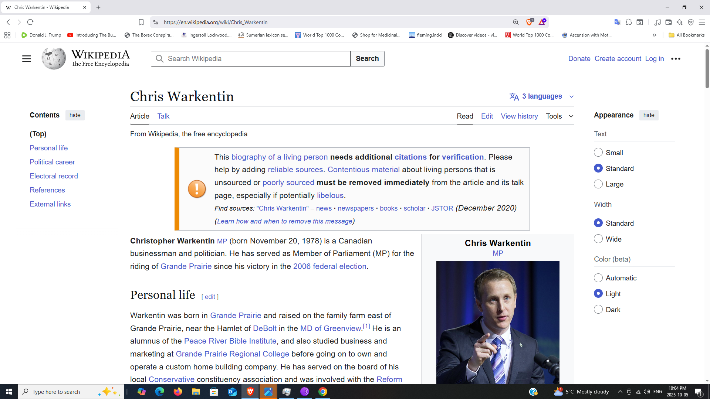Select the Wide width option
This screenshot has width=710, height=399.
(x=598, y=239)
